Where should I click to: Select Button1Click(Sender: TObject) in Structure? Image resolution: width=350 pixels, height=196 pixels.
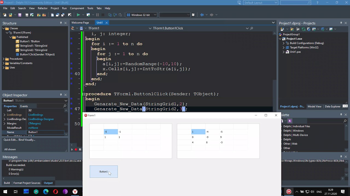(x=37, y=54)
